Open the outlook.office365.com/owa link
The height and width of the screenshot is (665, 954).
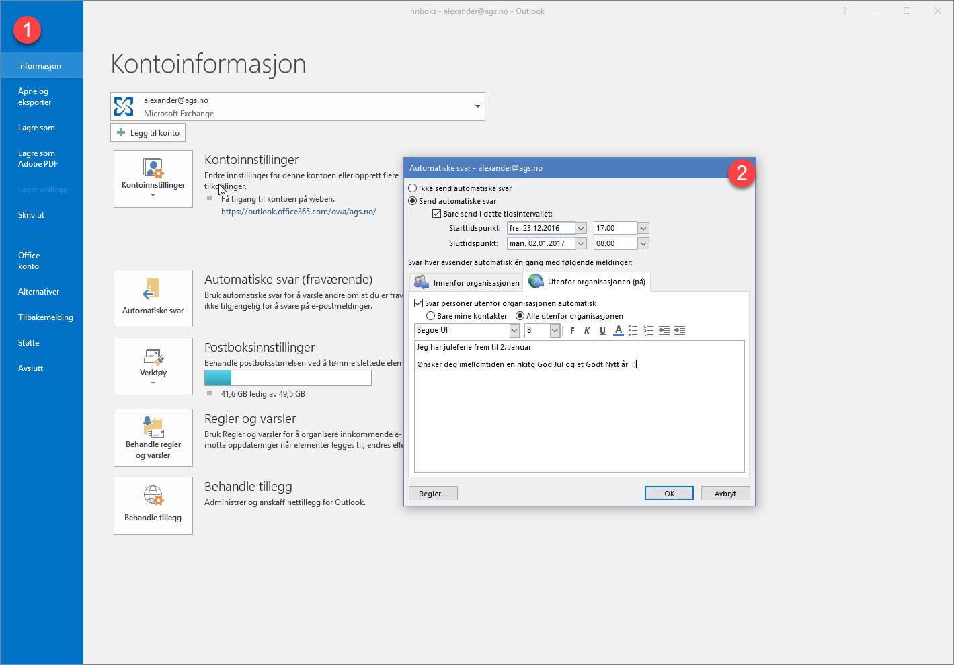click(299, 212)
